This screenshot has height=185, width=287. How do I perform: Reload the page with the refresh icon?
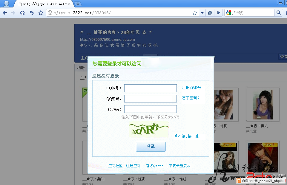coord(22,13)
